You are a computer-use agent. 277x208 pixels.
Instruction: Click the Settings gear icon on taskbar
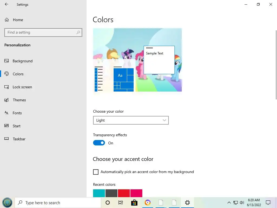coord(187,203)
